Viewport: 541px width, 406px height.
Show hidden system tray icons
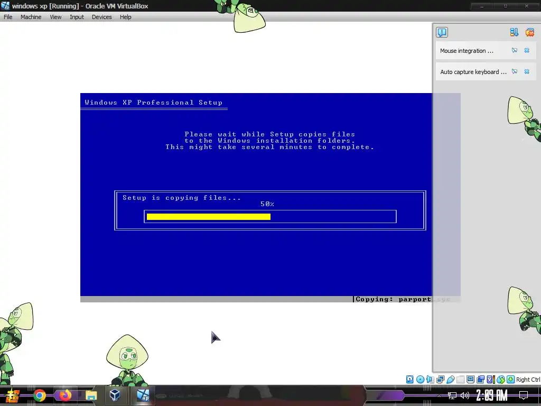pyautogui.click(x=439, y=395)
